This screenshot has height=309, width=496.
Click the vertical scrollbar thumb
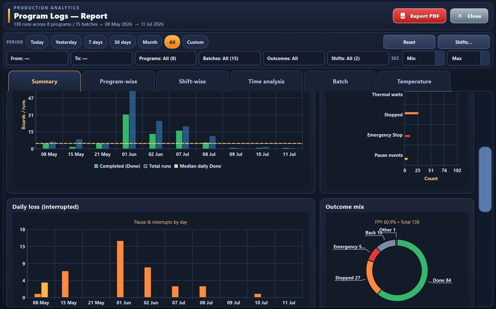(485, 179)
